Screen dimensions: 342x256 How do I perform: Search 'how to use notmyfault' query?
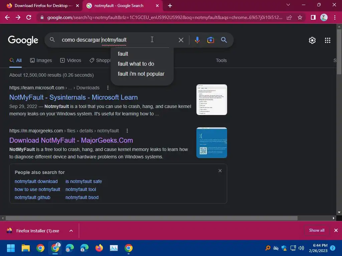click(x=37, y=189)
